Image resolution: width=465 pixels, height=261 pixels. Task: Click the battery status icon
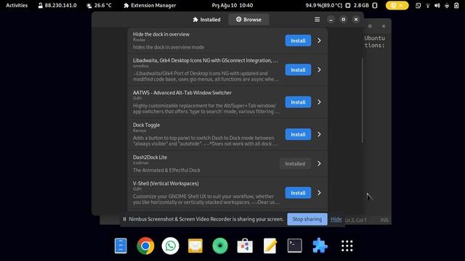pos(456,5)
